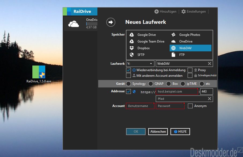Click the Abbrechen button
The image size is (243, 157).
pos(158,131)
